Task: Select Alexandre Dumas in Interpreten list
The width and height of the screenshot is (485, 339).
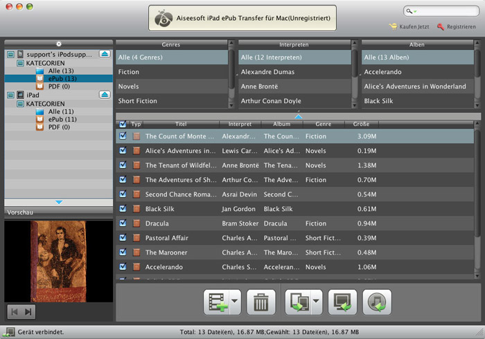Action: [x=294, y=72]
